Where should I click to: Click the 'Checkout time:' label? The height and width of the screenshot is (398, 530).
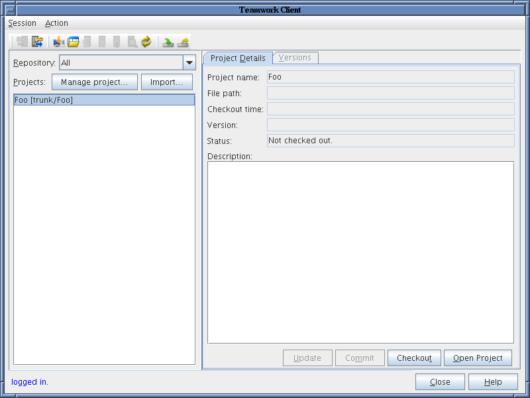(x=235, y=109)
